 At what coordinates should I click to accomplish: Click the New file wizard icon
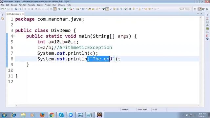click(x=3, y=9)
